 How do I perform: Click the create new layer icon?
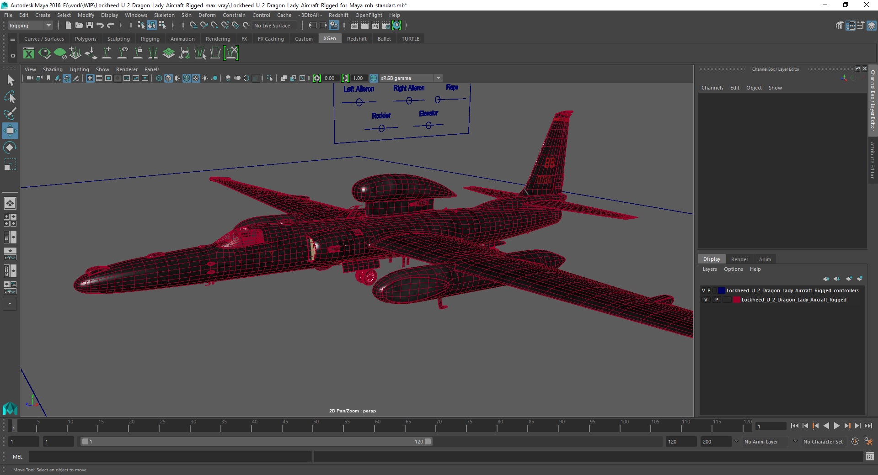pyautogui.click(x=849, y=279)
